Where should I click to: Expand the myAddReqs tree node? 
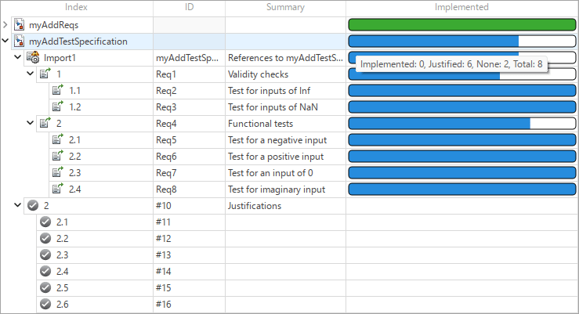pyautogui.click(x=6, y=25)
